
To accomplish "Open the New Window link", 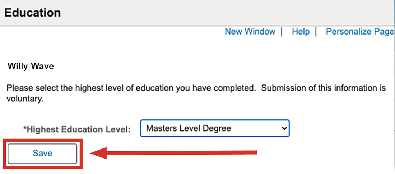I will pos(250,32).
